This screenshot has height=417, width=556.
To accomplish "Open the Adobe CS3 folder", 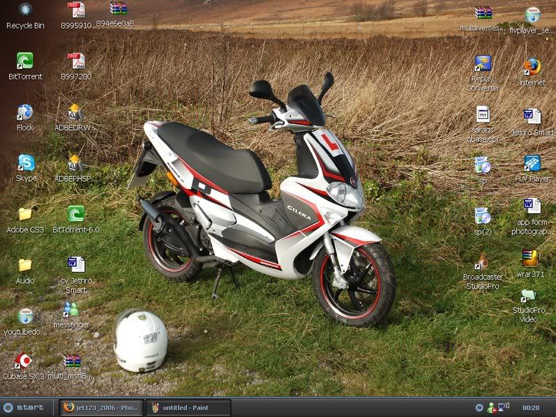I will pyautogui.click(x=25, y=214).
